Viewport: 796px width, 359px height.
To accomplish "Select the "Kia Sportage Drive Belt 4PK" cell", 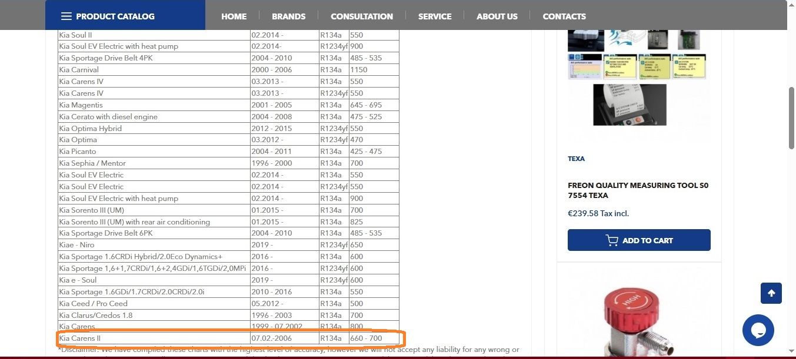I will click(x=154, y=58).
